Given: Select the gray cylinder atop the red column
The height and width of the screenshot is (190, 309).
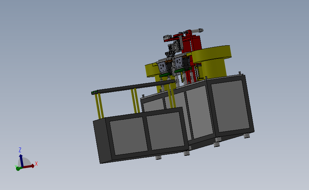Looking at the screenshot, I should 197,31.
